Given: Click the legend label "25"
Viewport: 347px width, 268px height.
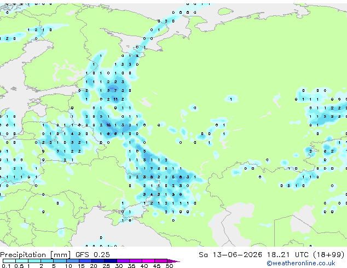Looking at the screenshot, I should point(106,266).
